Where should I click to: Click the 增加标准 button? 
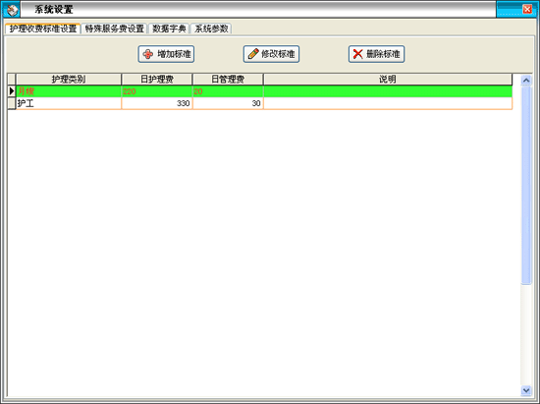166,54
